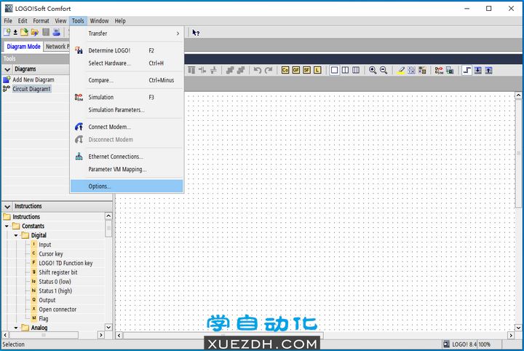The height and width of the screenshot is (351, 524).
Task: Choose Compare... from Tools menu
Action: (x=127, y=80)
